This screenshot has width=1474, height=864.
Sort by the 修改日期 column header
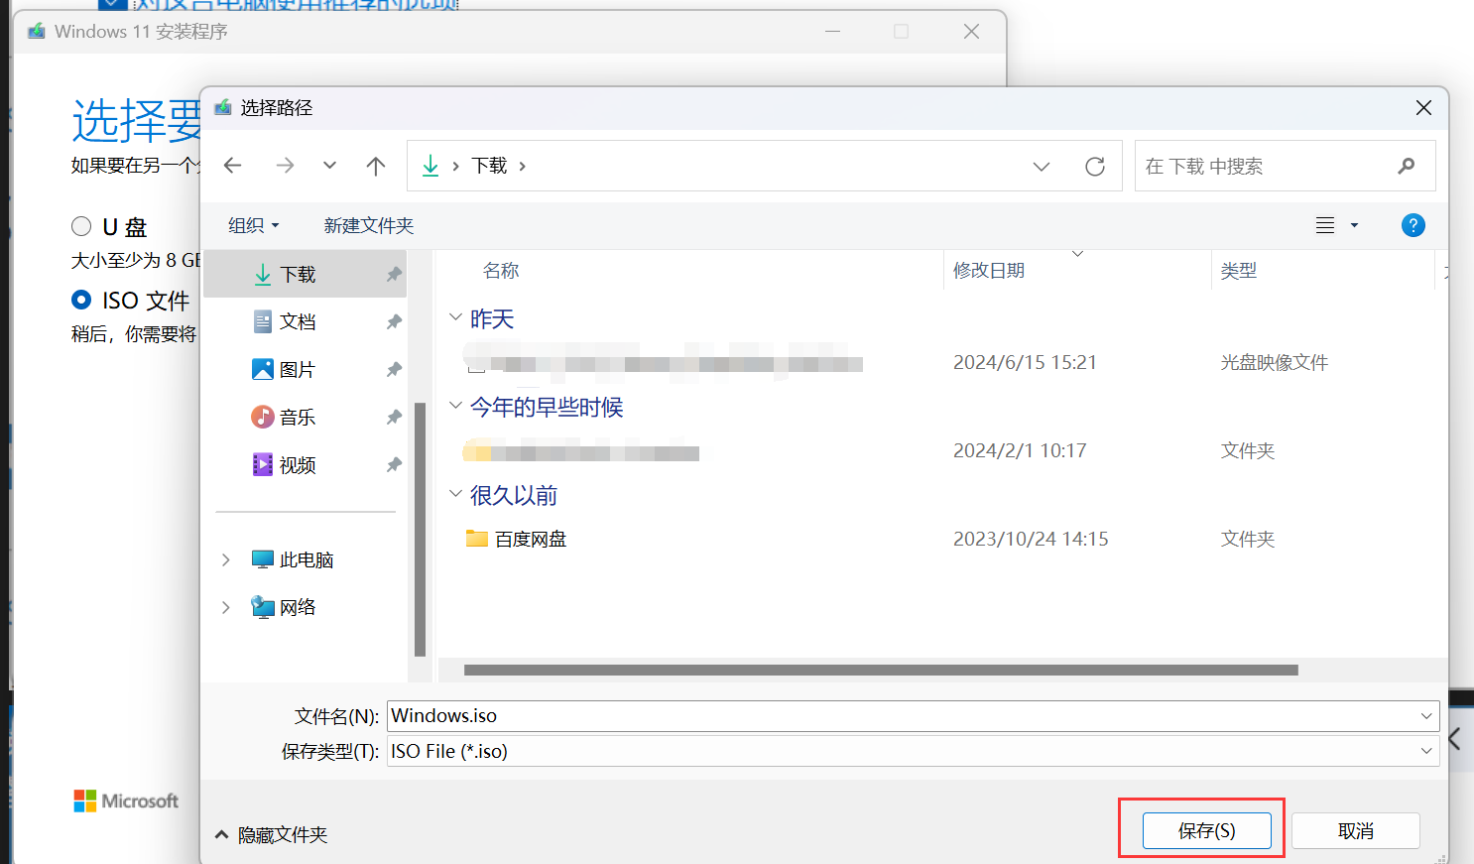(989, 270)
